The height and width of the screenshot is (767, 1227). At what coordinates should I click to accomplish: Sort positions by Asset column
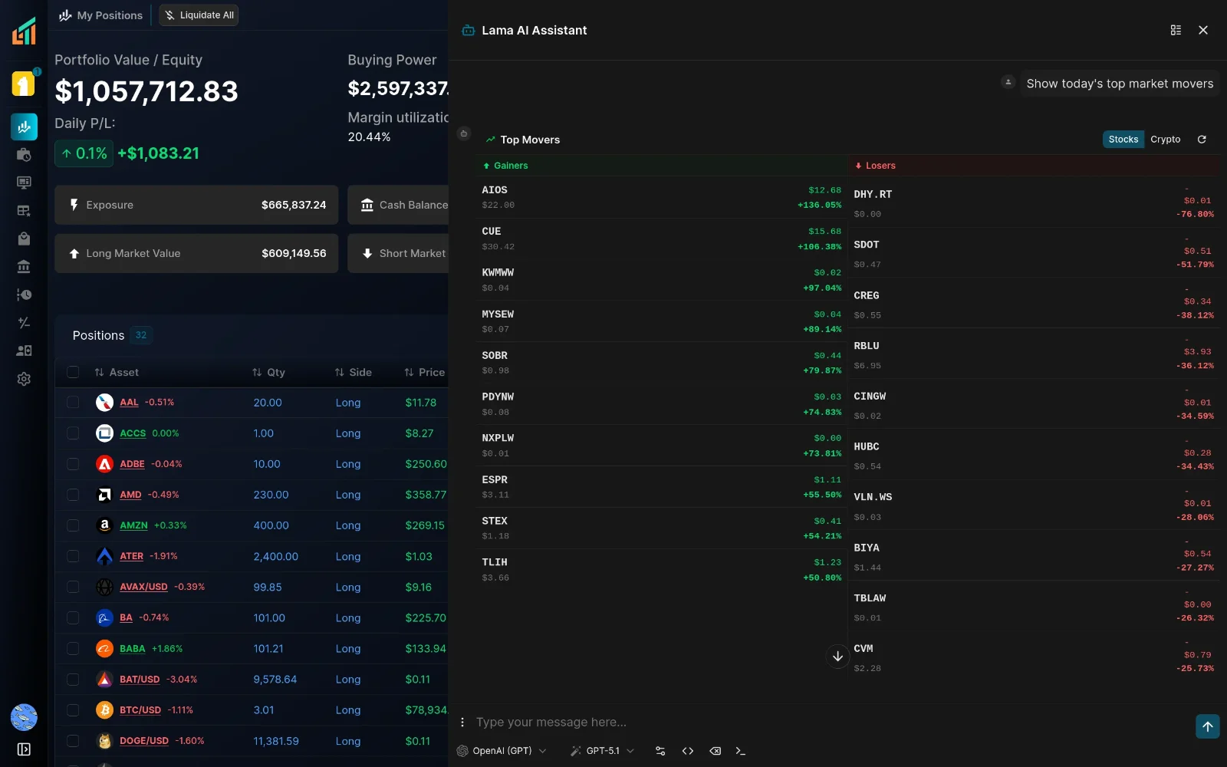tap(117, 372)
